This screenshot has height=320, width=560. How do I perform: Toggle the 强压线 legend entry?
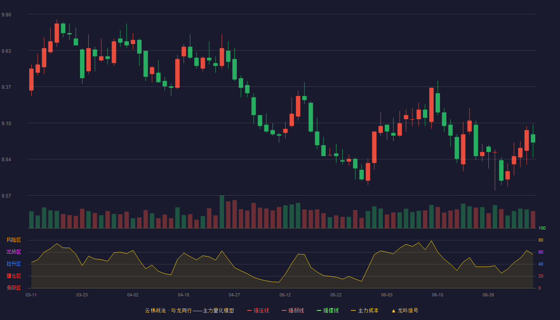point(258,310)
